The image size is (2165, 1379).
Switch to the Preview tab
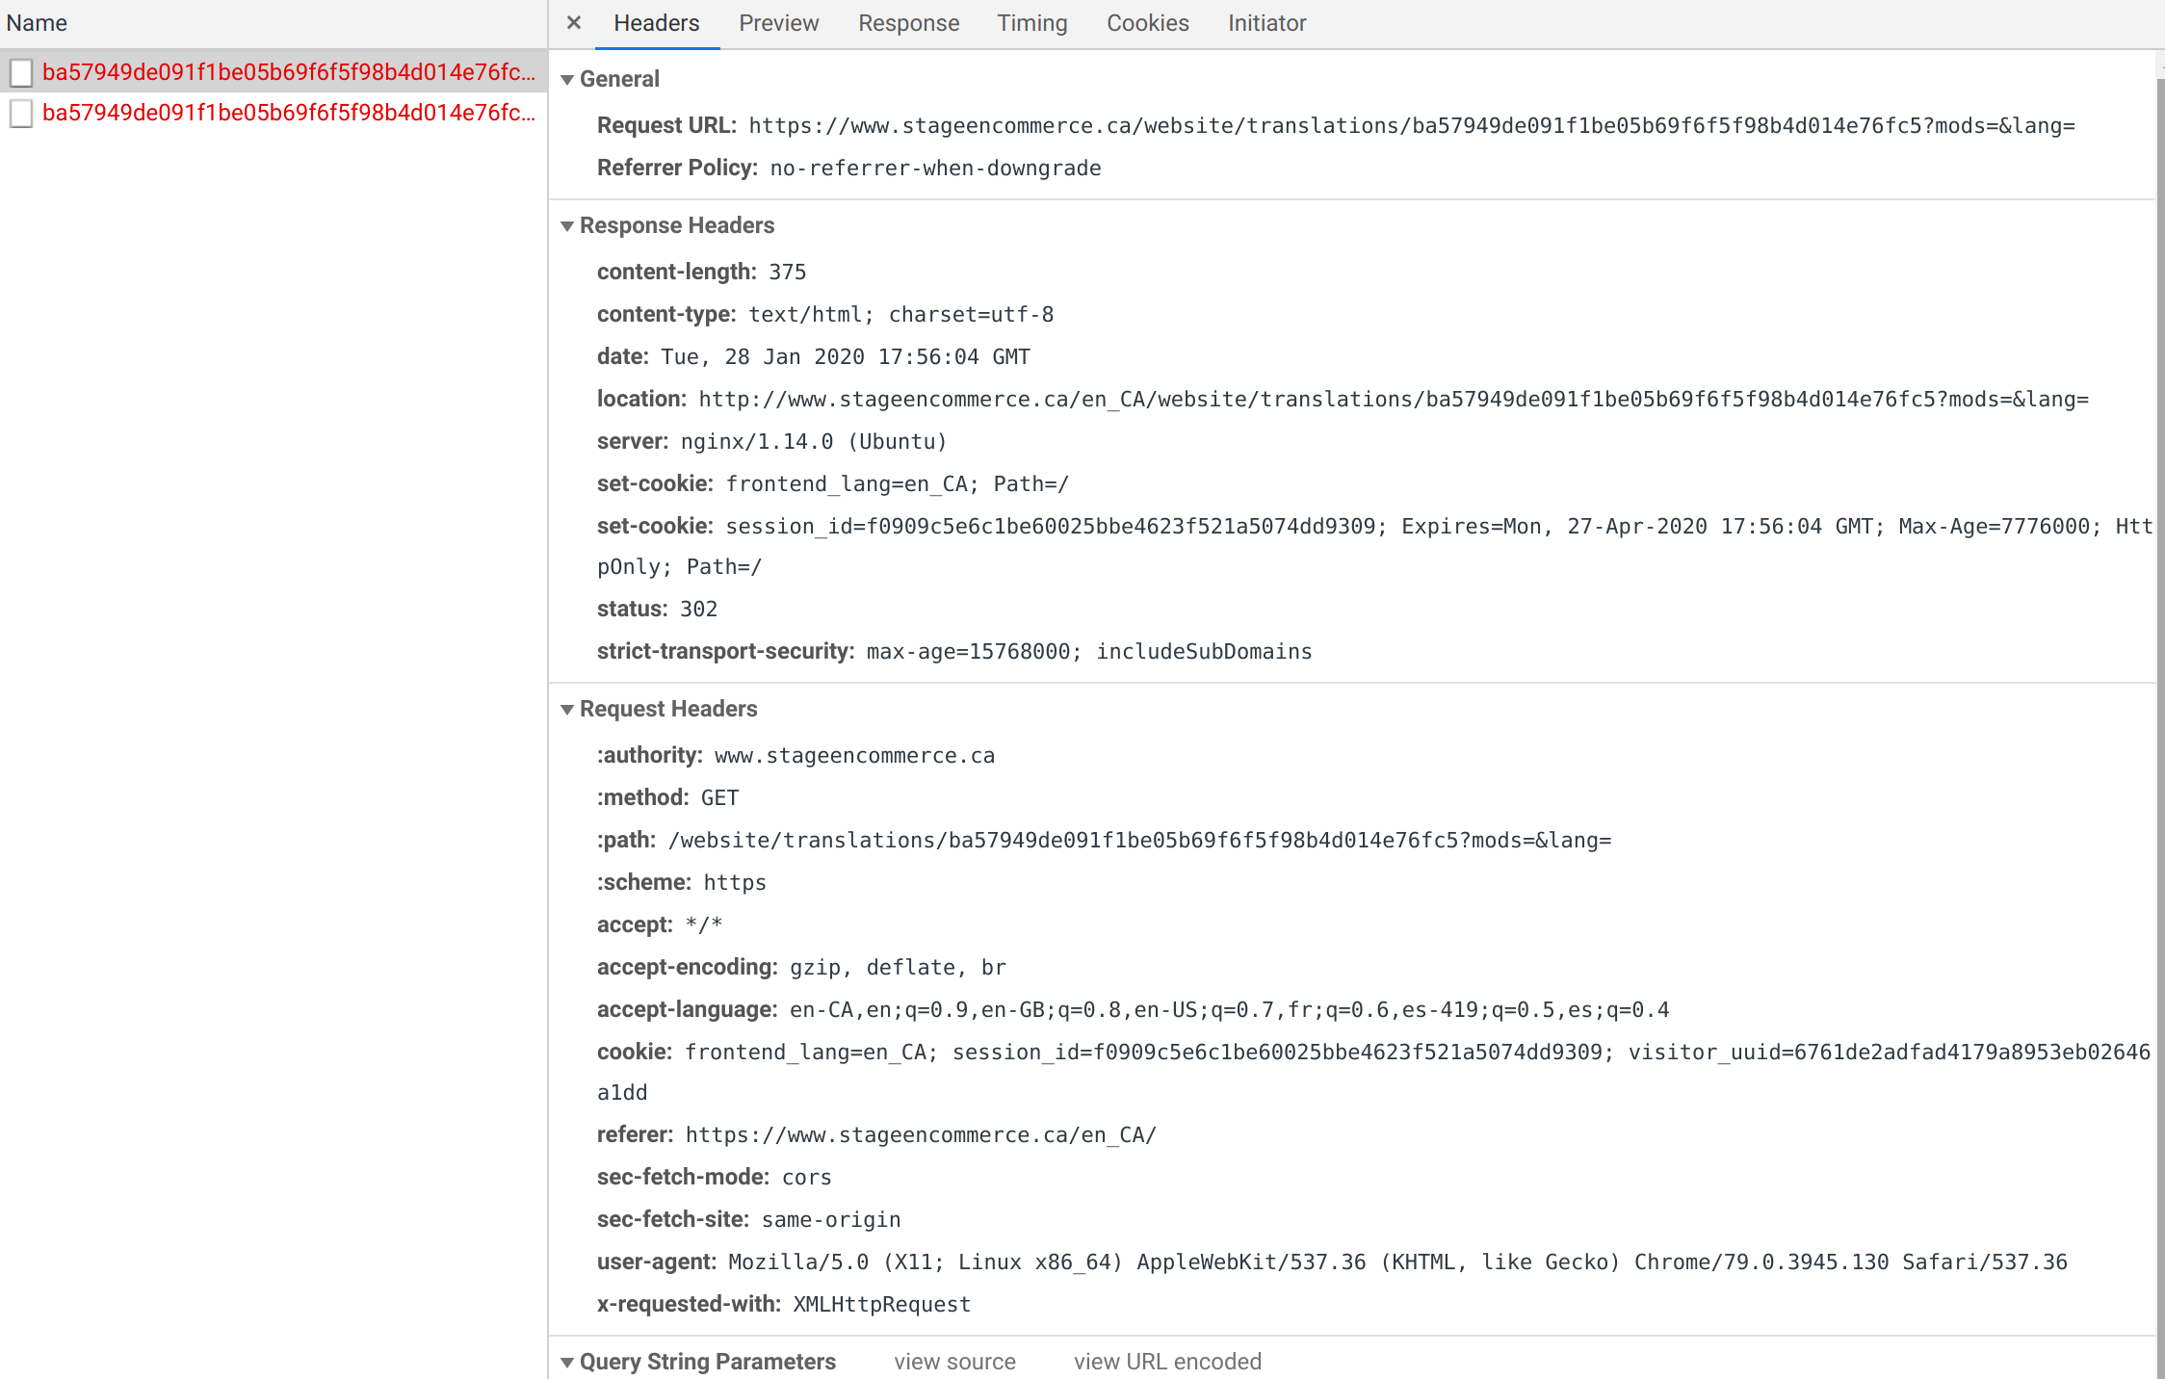click(778, 23)
